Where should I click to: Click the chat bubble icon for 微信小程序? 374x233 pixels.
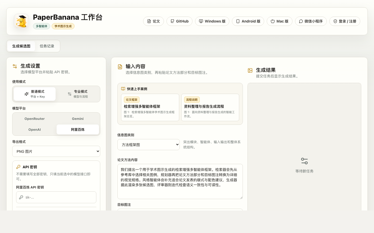tap(301, 21)
